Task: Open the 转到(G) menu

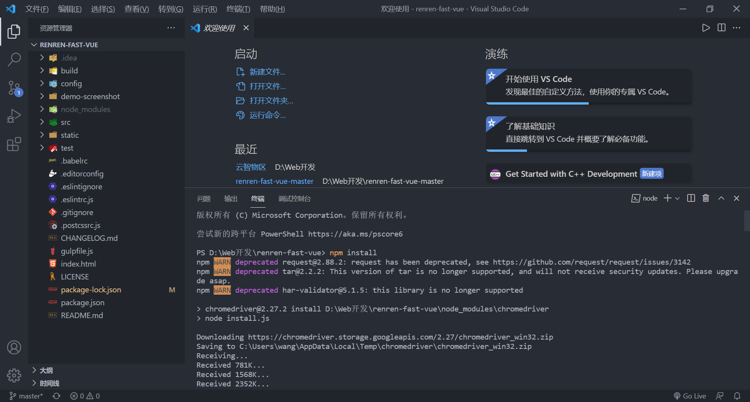Action: click(171, 9)
